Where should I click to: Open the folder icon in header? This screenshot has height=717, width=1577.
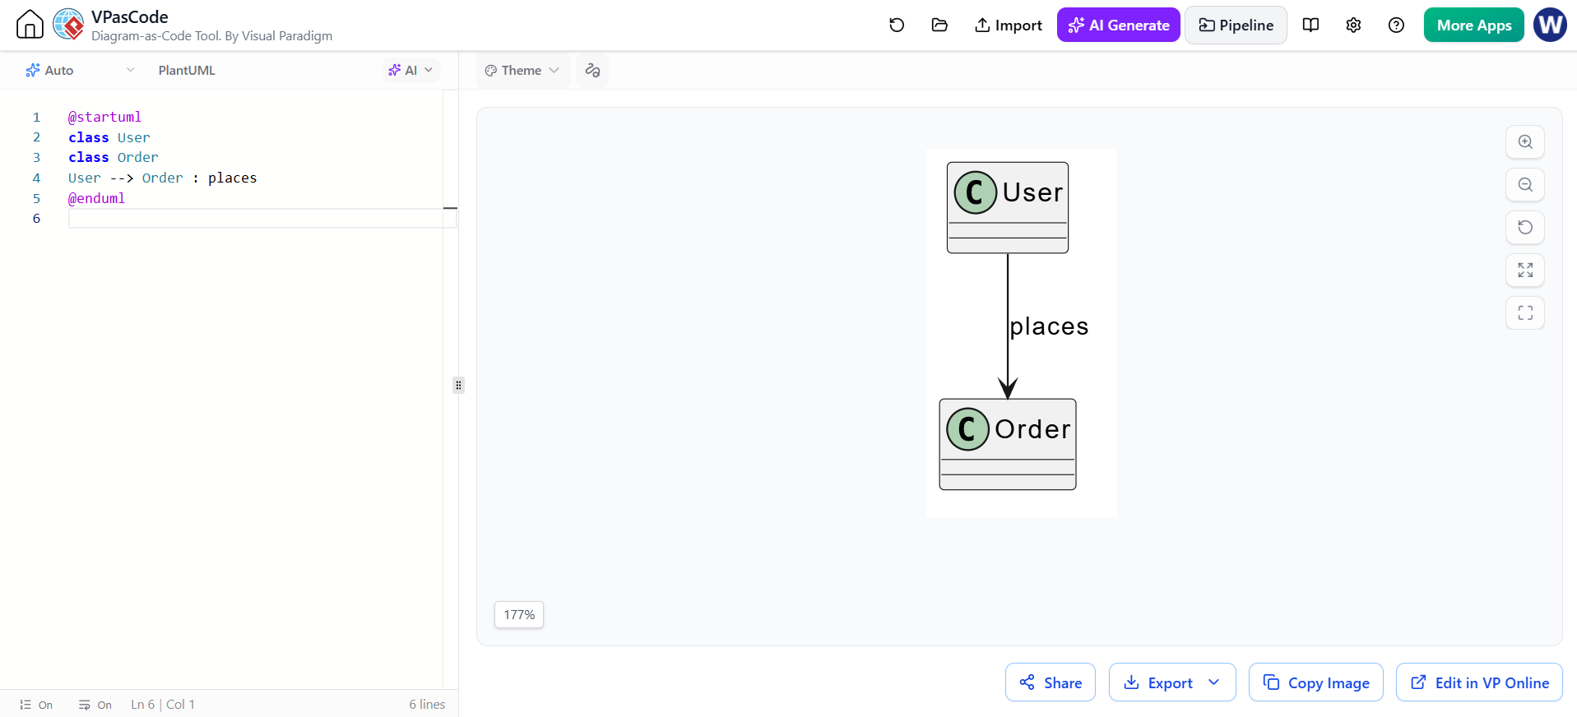click(939, 25)
